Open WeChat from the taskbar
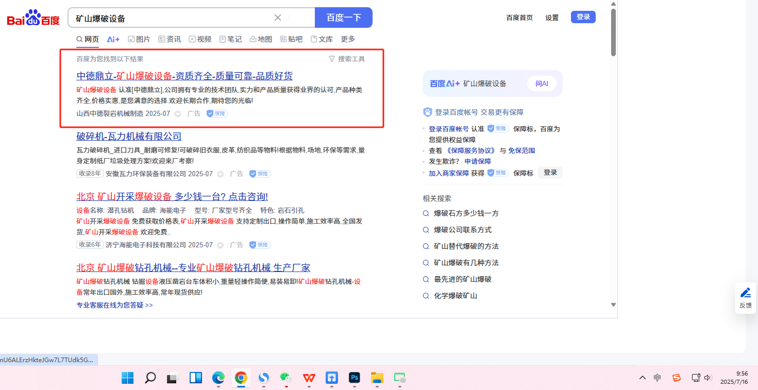 pyautogui.click(x=286, y=378)
